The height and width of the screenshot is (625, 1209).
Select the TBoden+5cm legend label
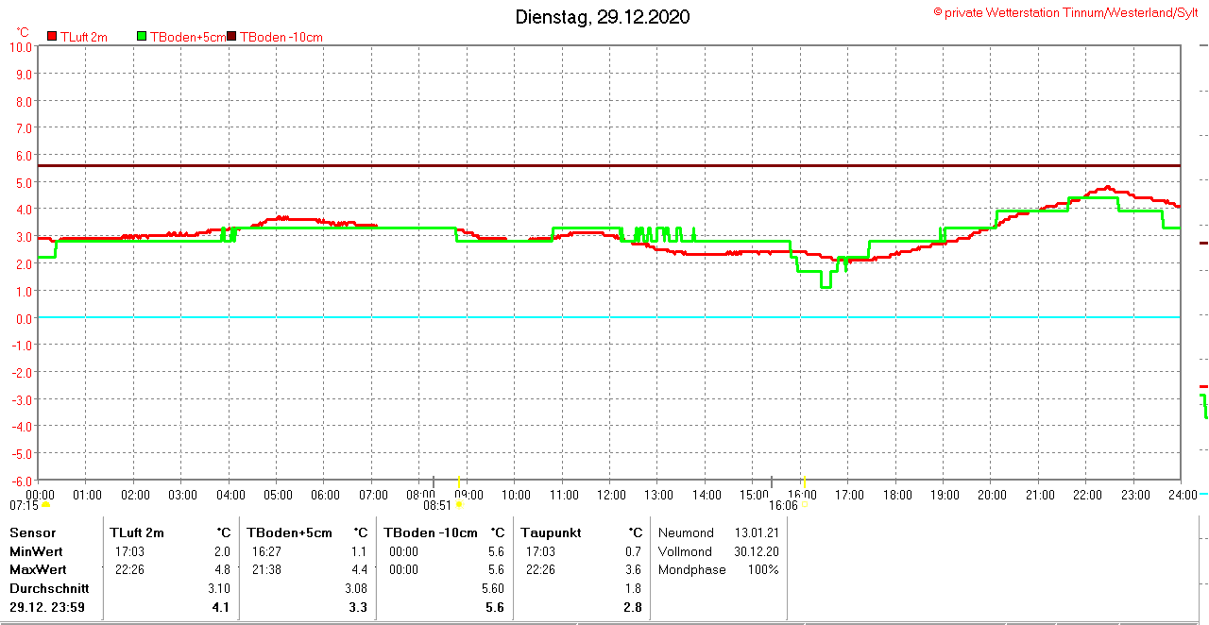click(187, 37)
